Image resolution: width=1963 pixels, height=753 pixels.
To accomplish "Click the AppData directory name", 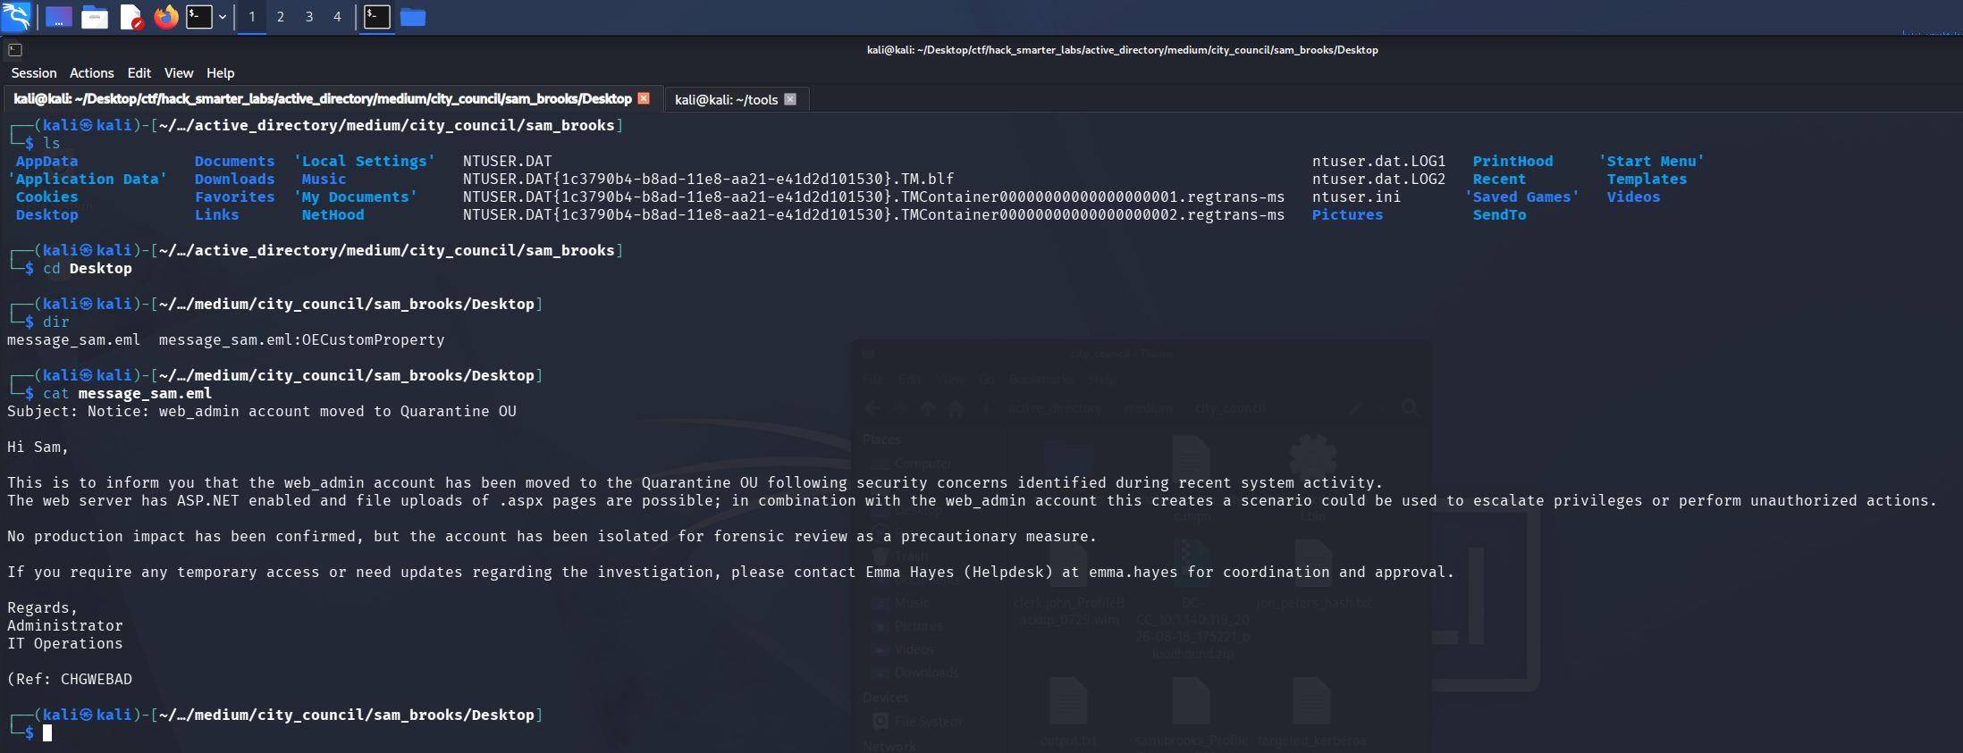I will [47, 162].
